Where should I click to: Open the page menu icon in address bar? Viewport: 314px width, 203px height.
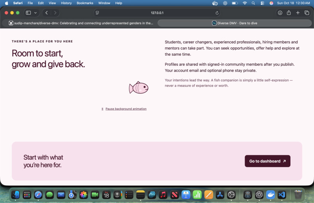point(97,13)
